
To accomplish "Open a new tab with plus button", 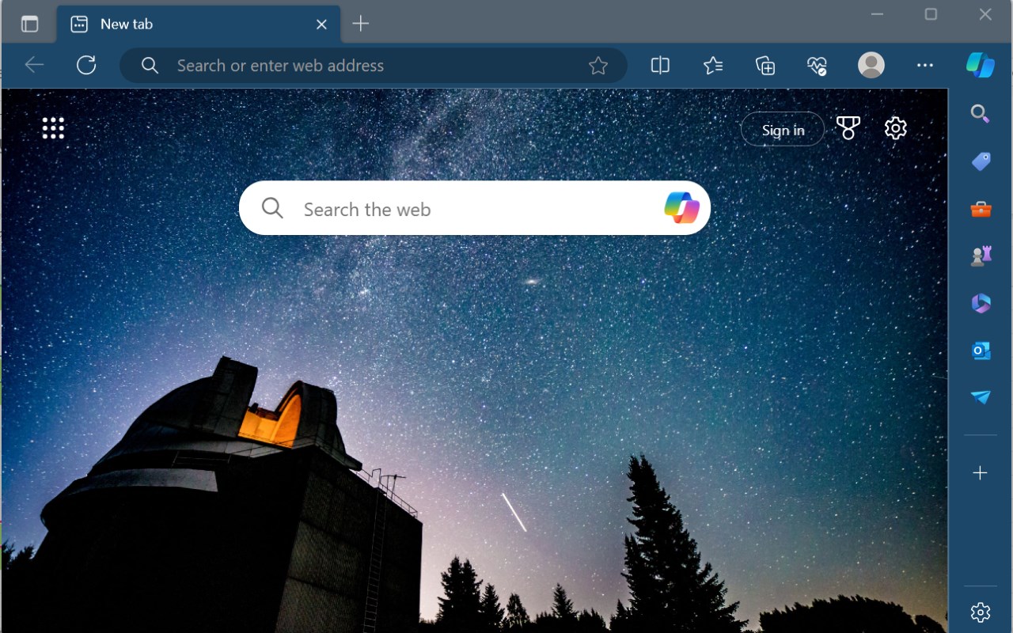I will click(361, 24).
